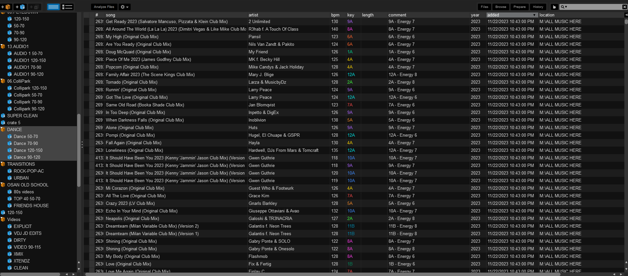Sort library by song column header
Image resolution: width=628 pixels, height=276 pixels.
click(176, 15)
